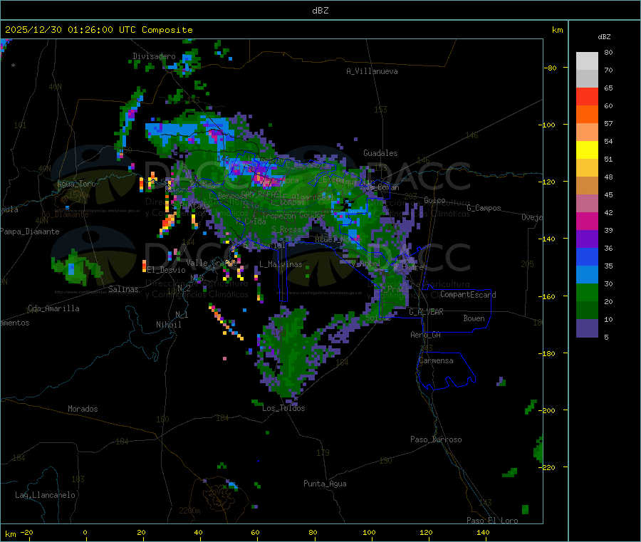Click the '-100' tick on the vertical km axis
641x542 pixels.
tap(548, 125)
